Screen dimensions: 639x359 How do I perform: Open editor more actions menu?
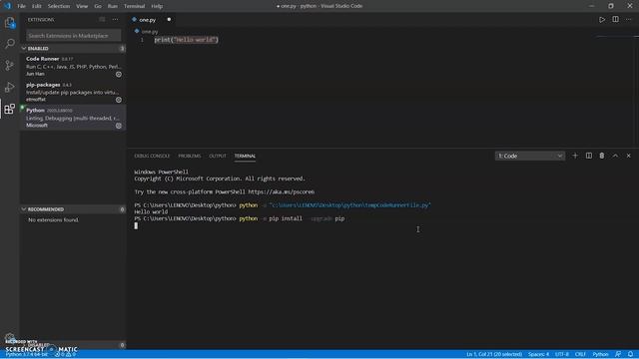[628, 20]
